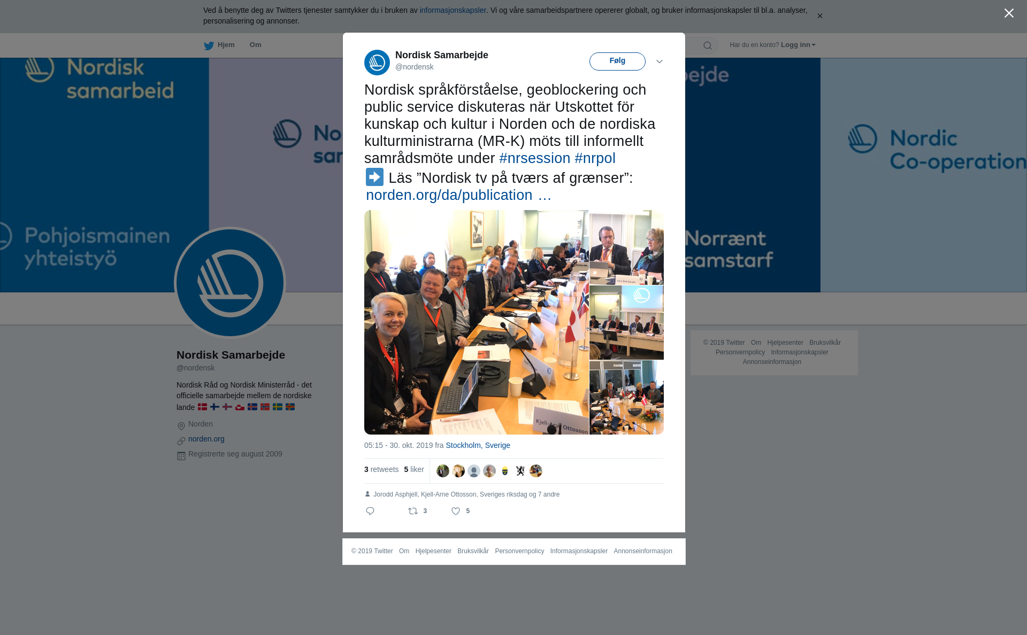The width and height of the screenshot is (1027, 635).
Task: Click the Twitter bird Hjem icon
Action: 209,45
